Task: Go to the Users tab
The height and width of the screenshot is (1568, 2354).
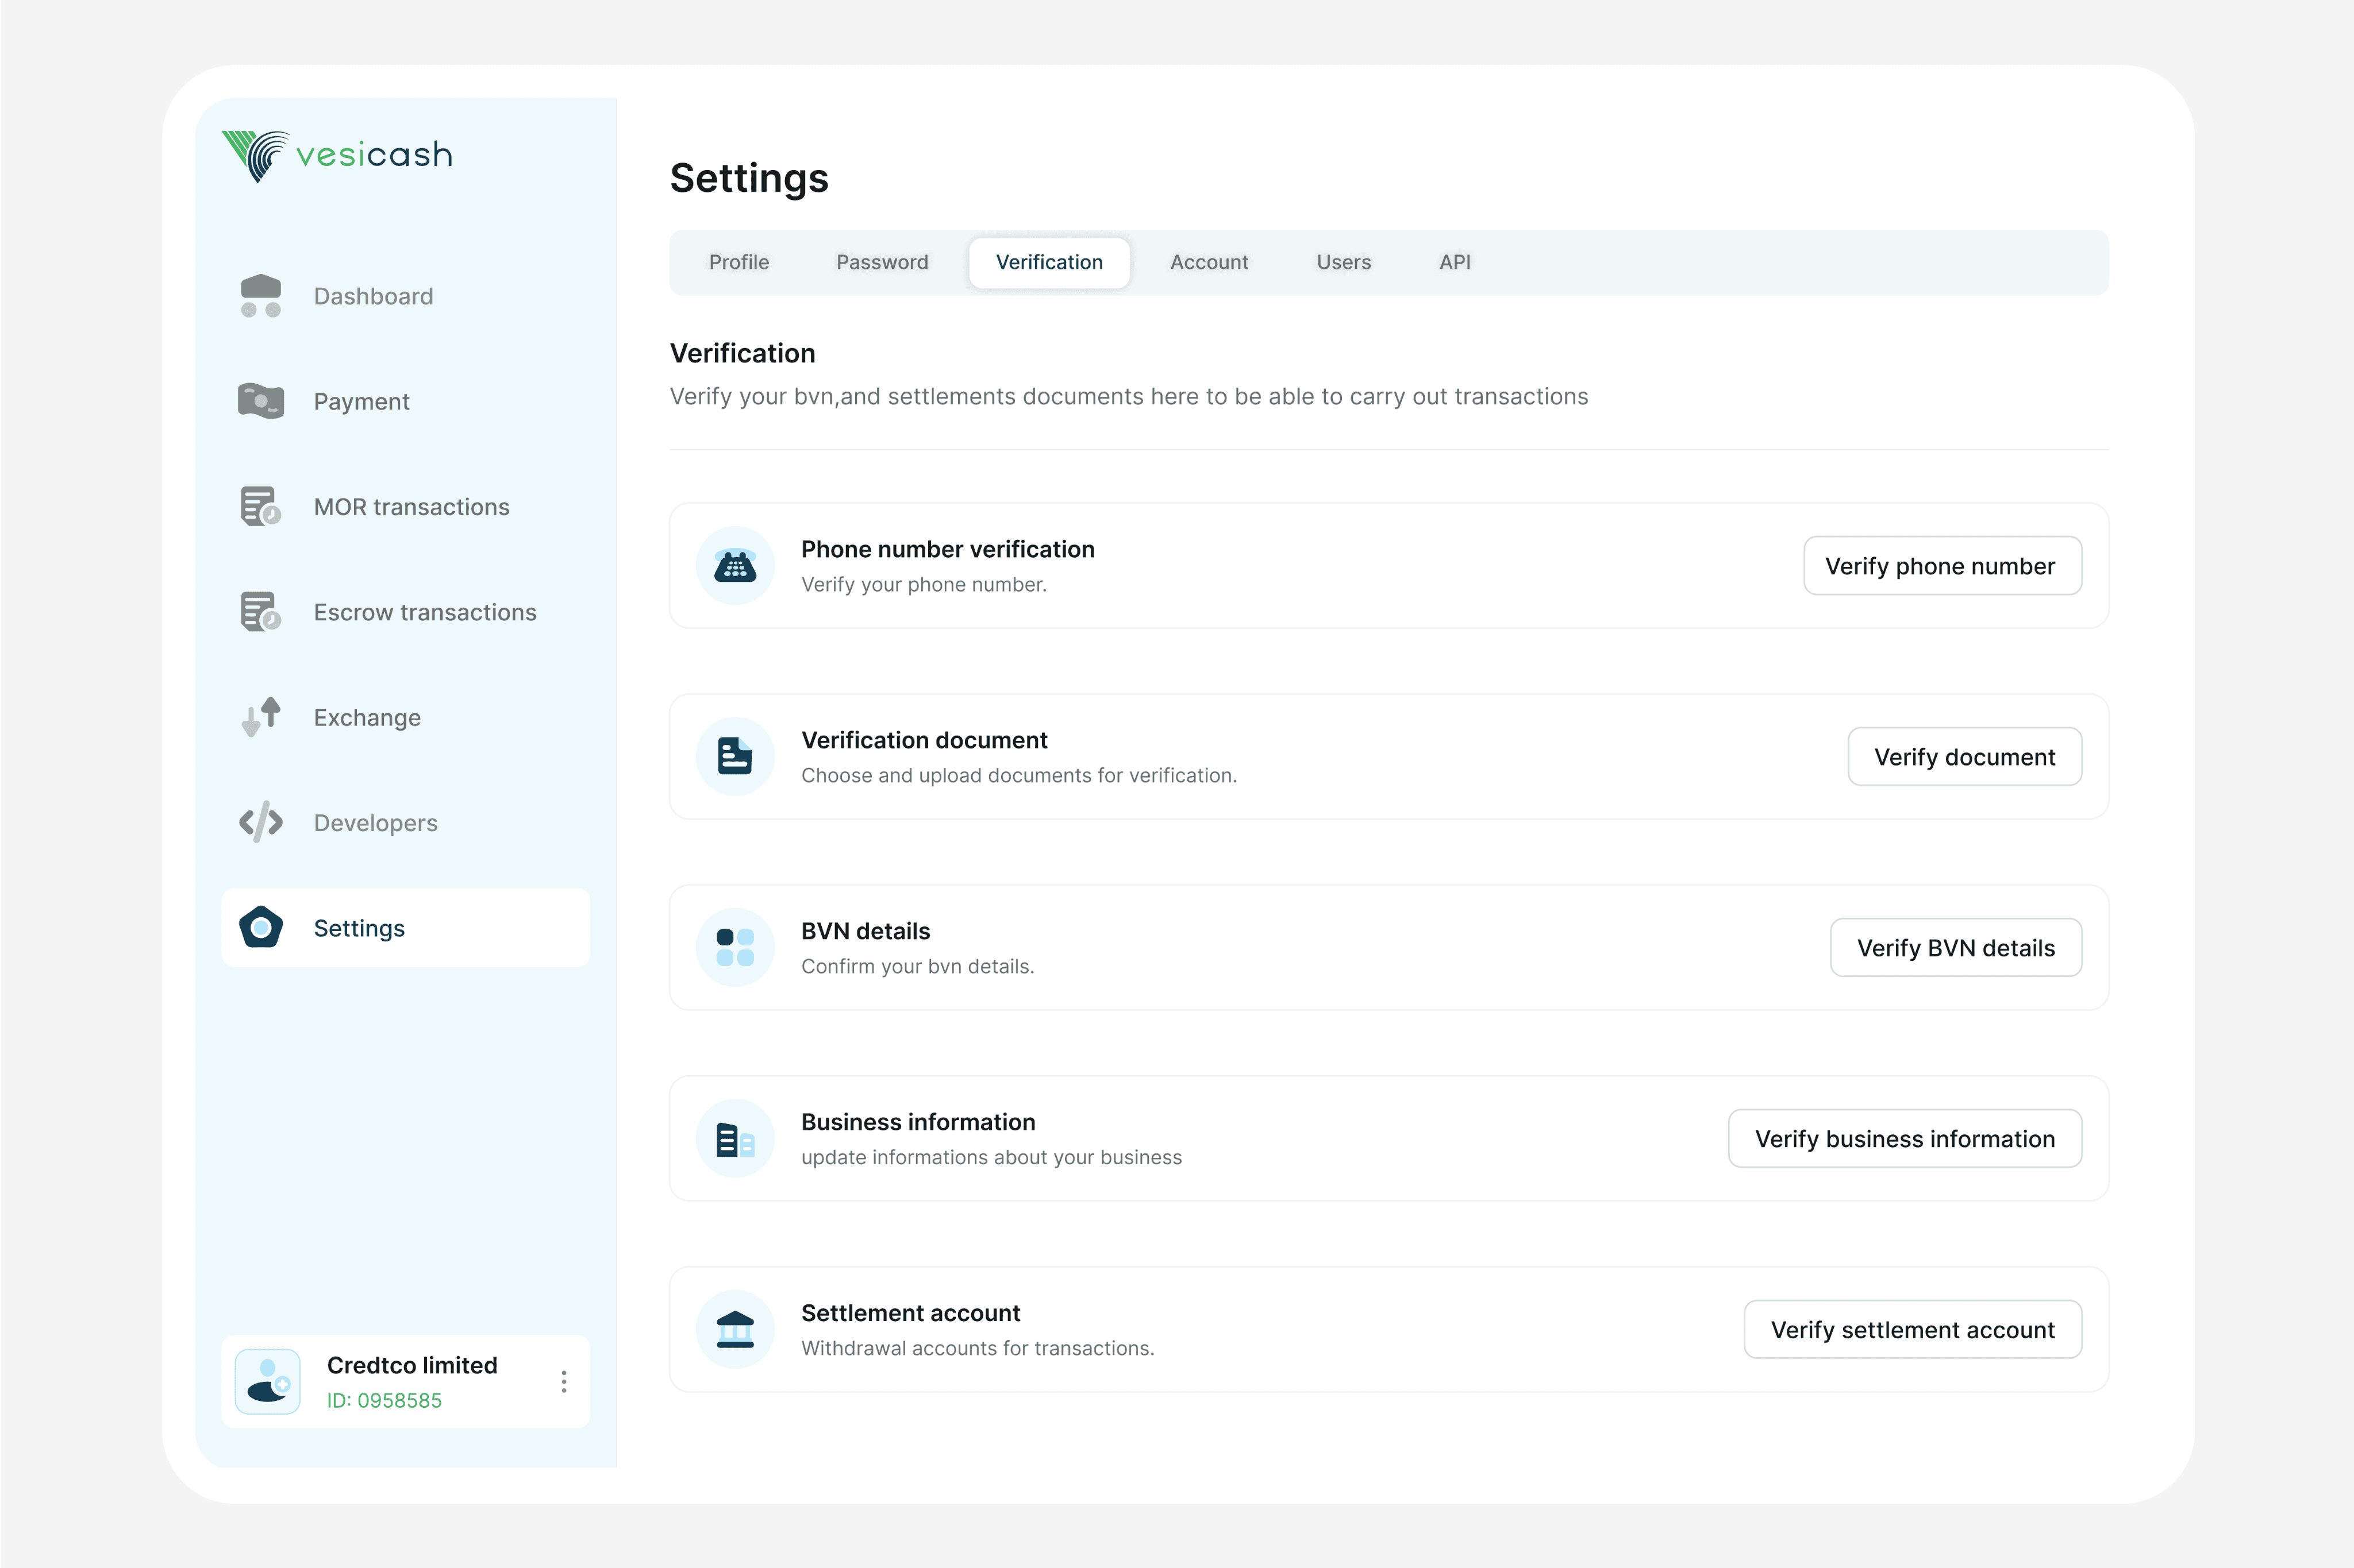Action: coord(1343,262)
